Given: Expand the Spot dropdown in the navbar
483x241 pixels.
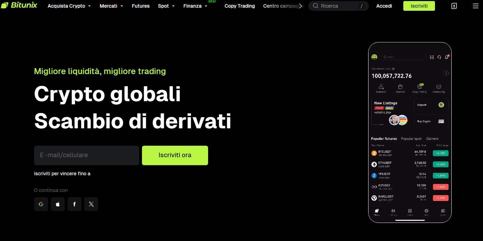Looking at the screenshot, I should 166,6.
